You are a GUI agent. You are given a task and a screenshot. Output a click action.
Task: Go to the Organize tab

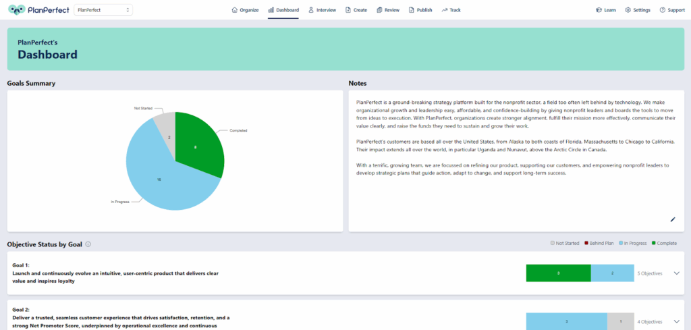click(245, 9)
